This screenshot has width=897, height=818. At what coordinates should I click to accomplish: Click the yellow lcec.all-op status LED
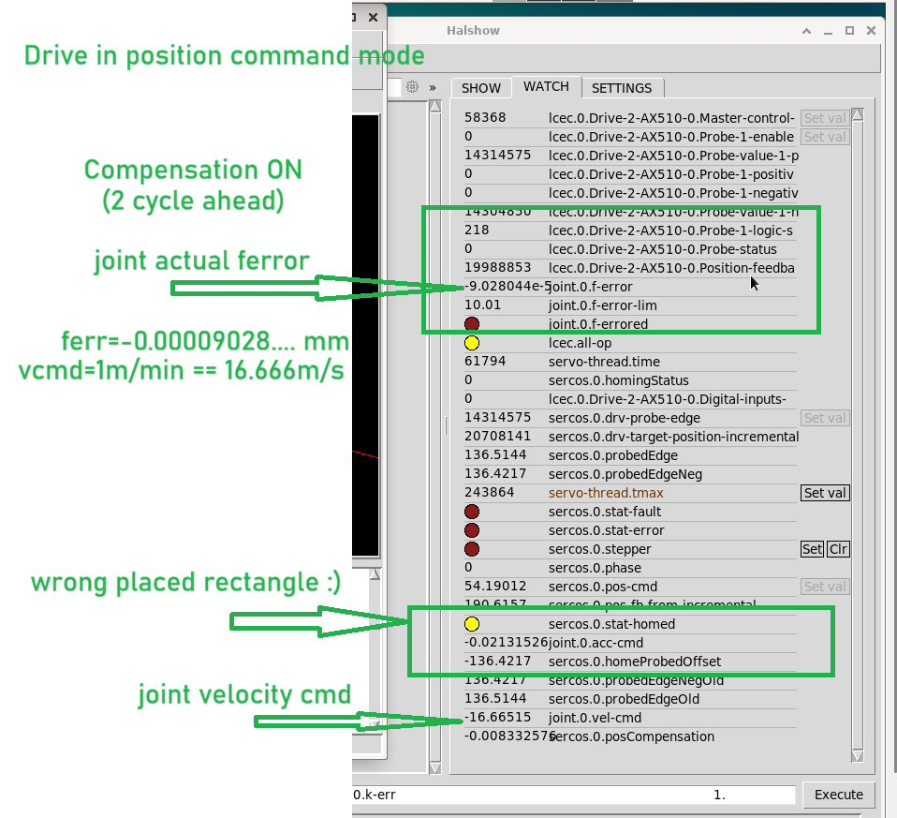pos(472,343)
